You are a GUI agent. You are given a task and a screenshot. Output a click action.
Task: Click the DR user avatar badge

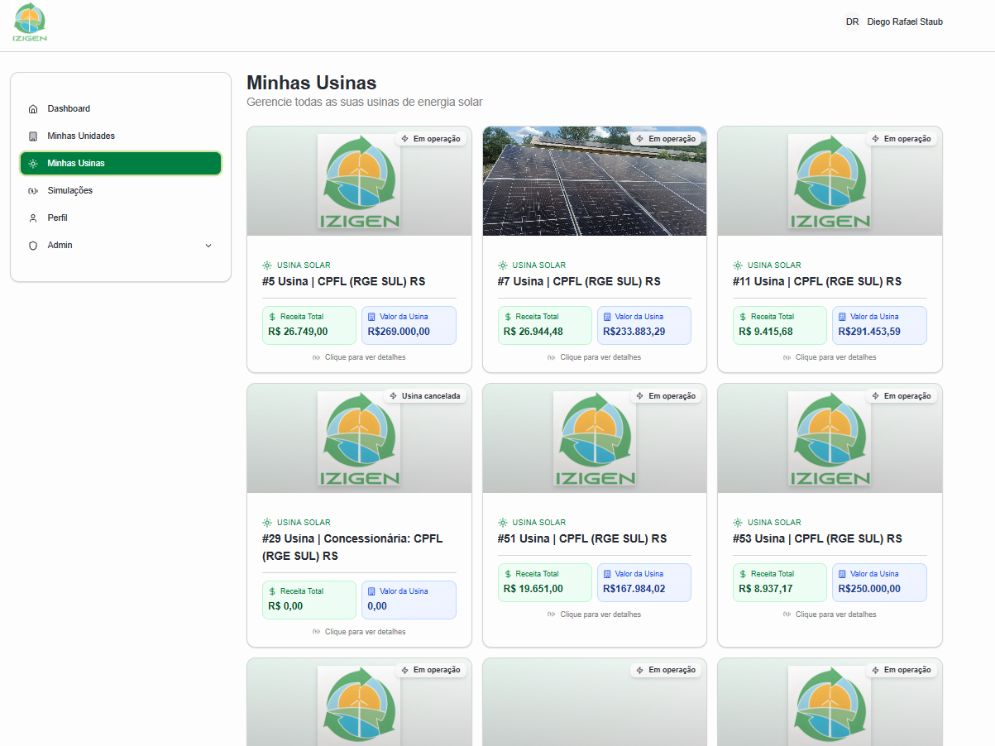coord(852,22)
